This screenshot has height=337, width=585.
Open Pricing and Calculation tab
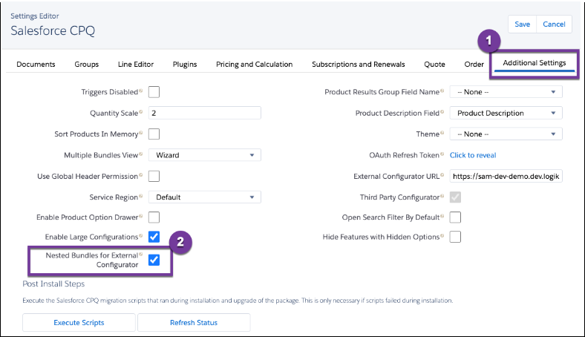click(255, 64)
